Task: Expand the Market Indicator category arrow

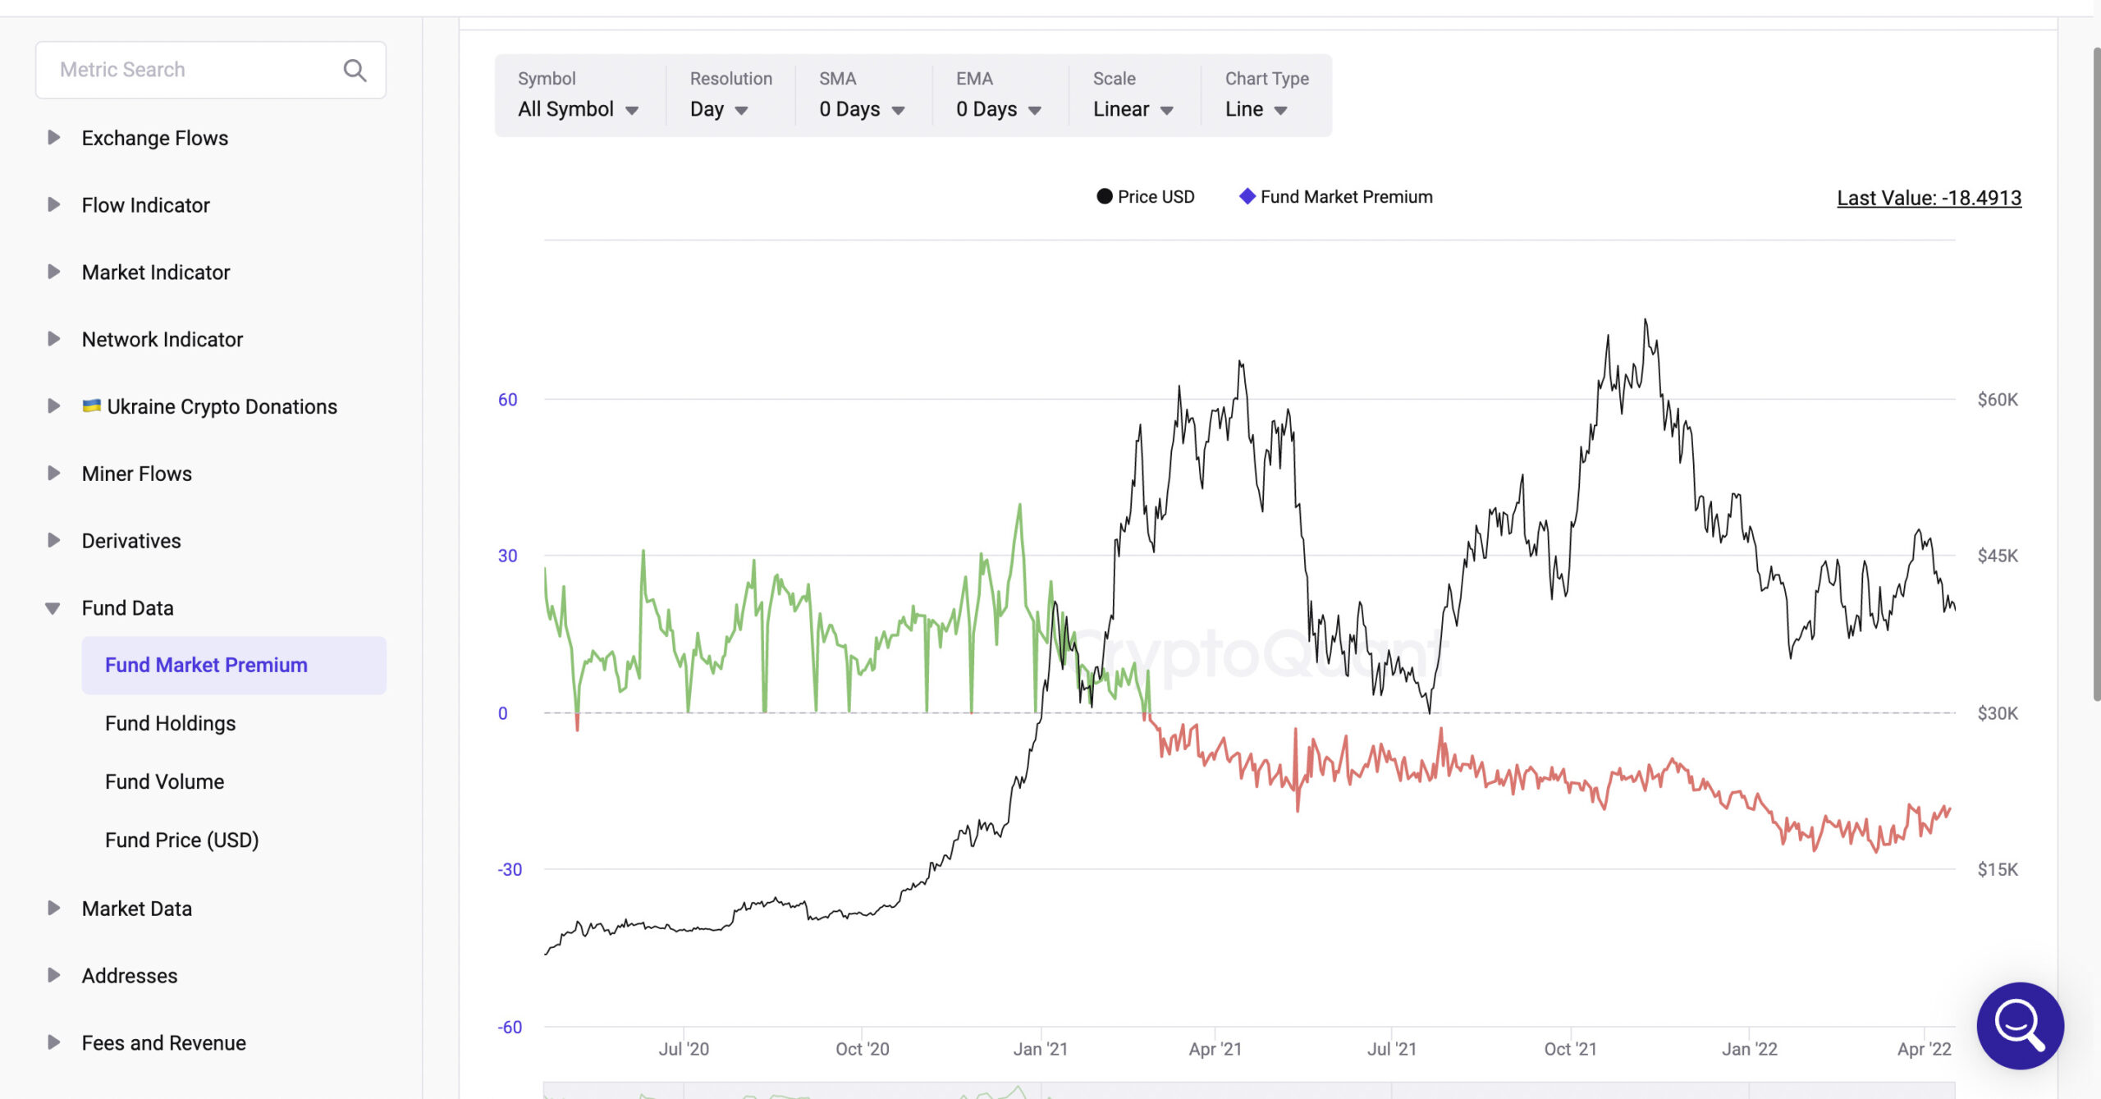Action: pyautogui.click(x=53, y=272)
